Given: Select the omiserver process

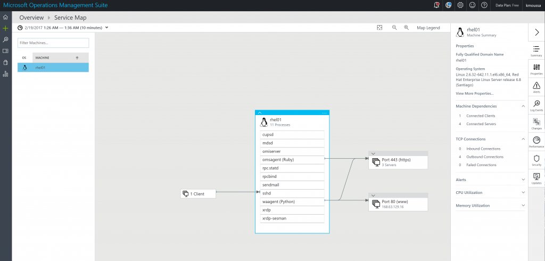Looking at the screenshot, I should tap(292, 151).
